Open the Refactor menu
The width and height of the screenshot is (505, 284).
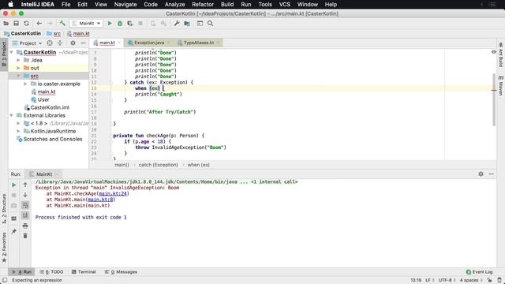tap(203, 5)
